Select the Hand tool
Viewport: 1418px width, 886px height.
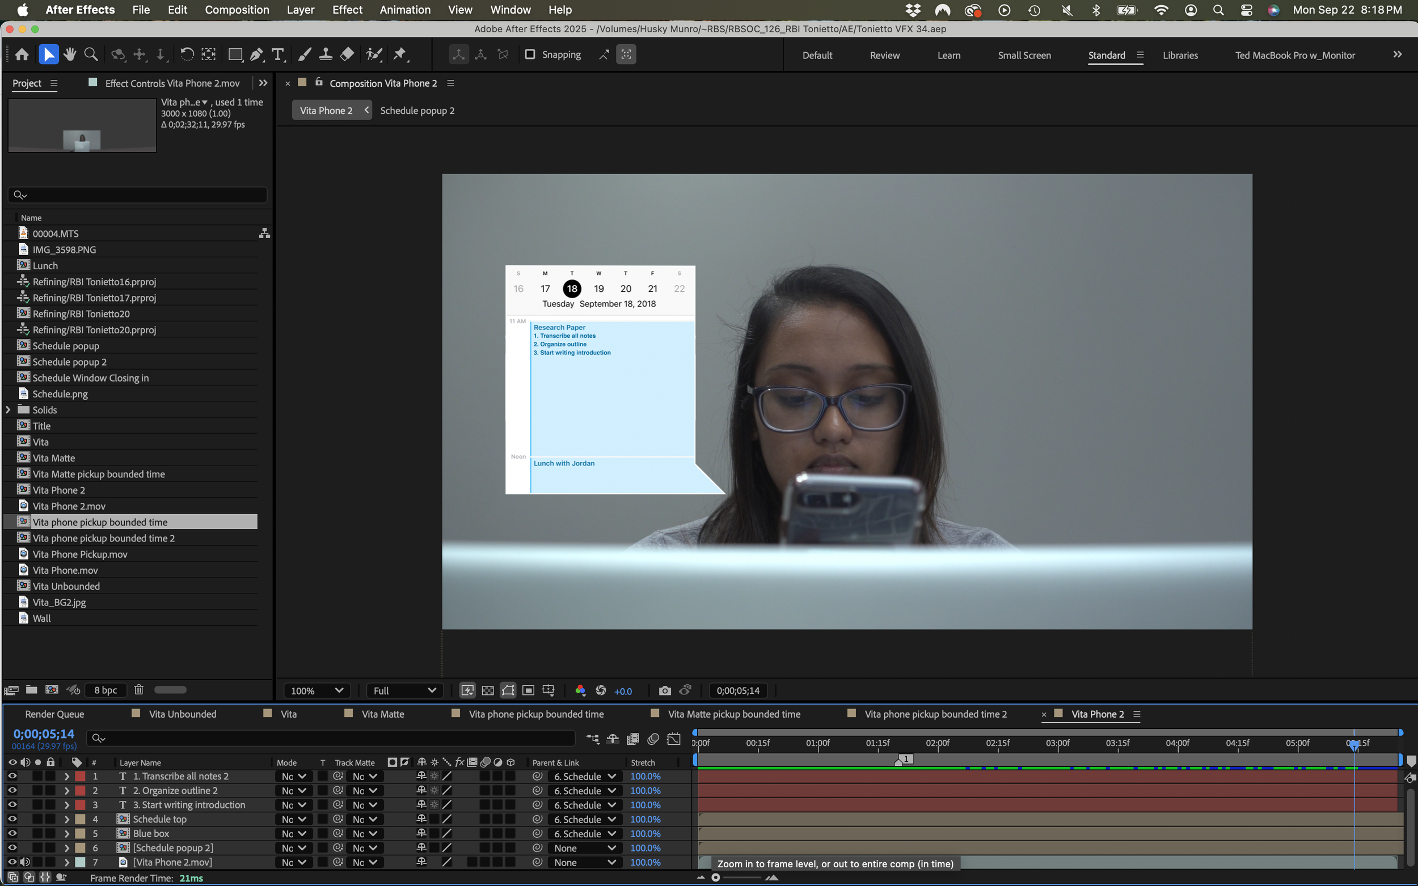pos(70,54)
